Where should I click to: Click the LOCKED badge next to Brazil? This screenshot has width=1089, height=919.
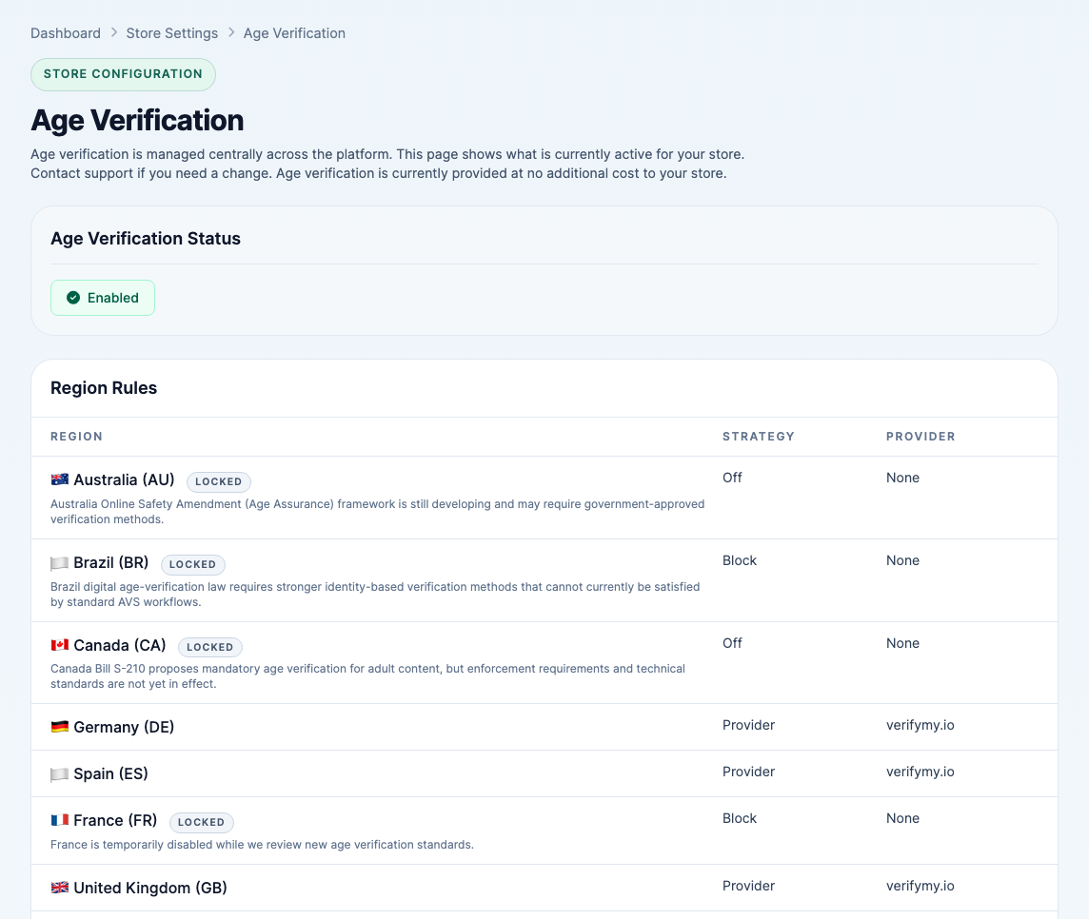coord(193,564)
